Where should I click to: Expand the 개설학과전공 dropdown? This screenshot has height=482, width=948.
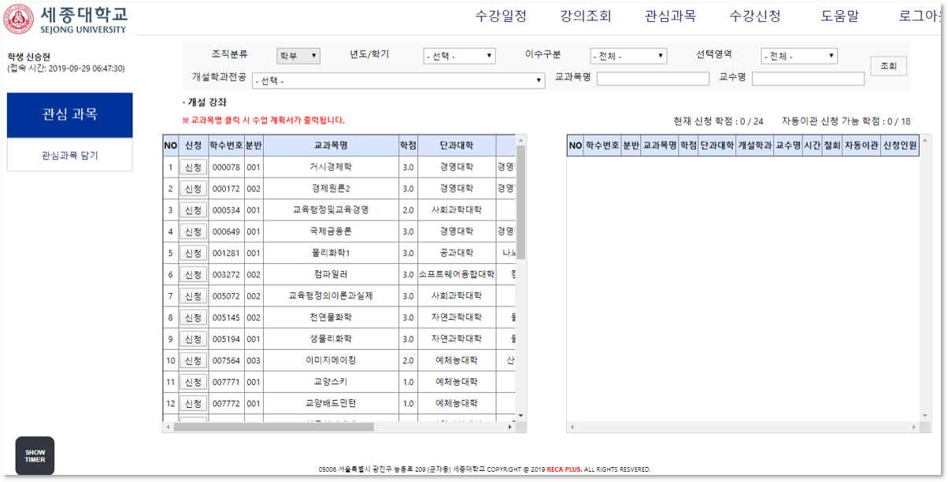(398, 80)
